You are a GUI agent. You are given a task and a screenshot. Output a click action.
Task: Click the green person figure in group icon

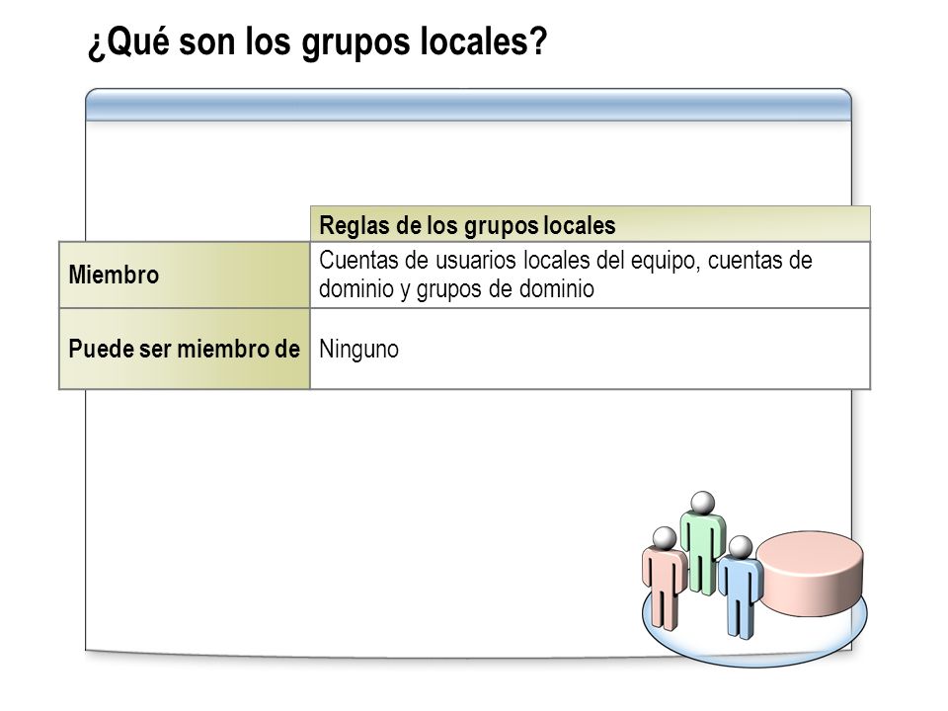702,543
